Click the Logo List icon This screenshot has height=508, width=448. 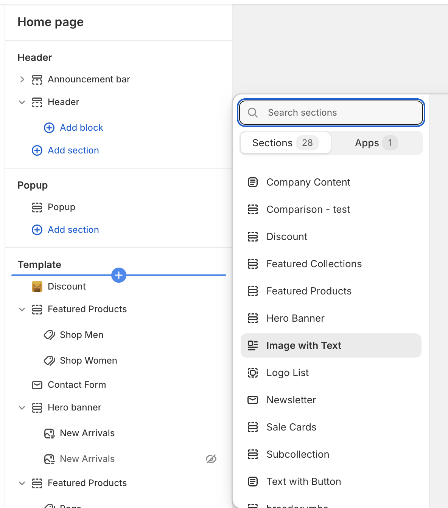point(253,373)
